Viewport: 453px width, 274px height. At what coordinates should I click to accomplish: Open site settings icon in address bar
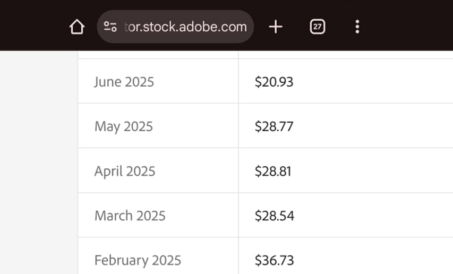click(x=110, y=27)
